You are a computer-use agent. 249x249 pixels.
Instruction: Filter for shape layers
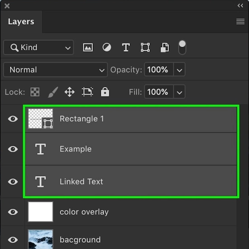tap(145, 48)
